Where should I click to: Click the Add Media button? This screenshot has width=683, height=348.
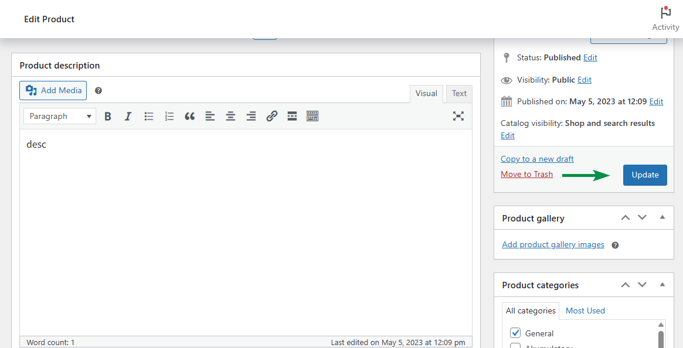click(x=53, y=90)
